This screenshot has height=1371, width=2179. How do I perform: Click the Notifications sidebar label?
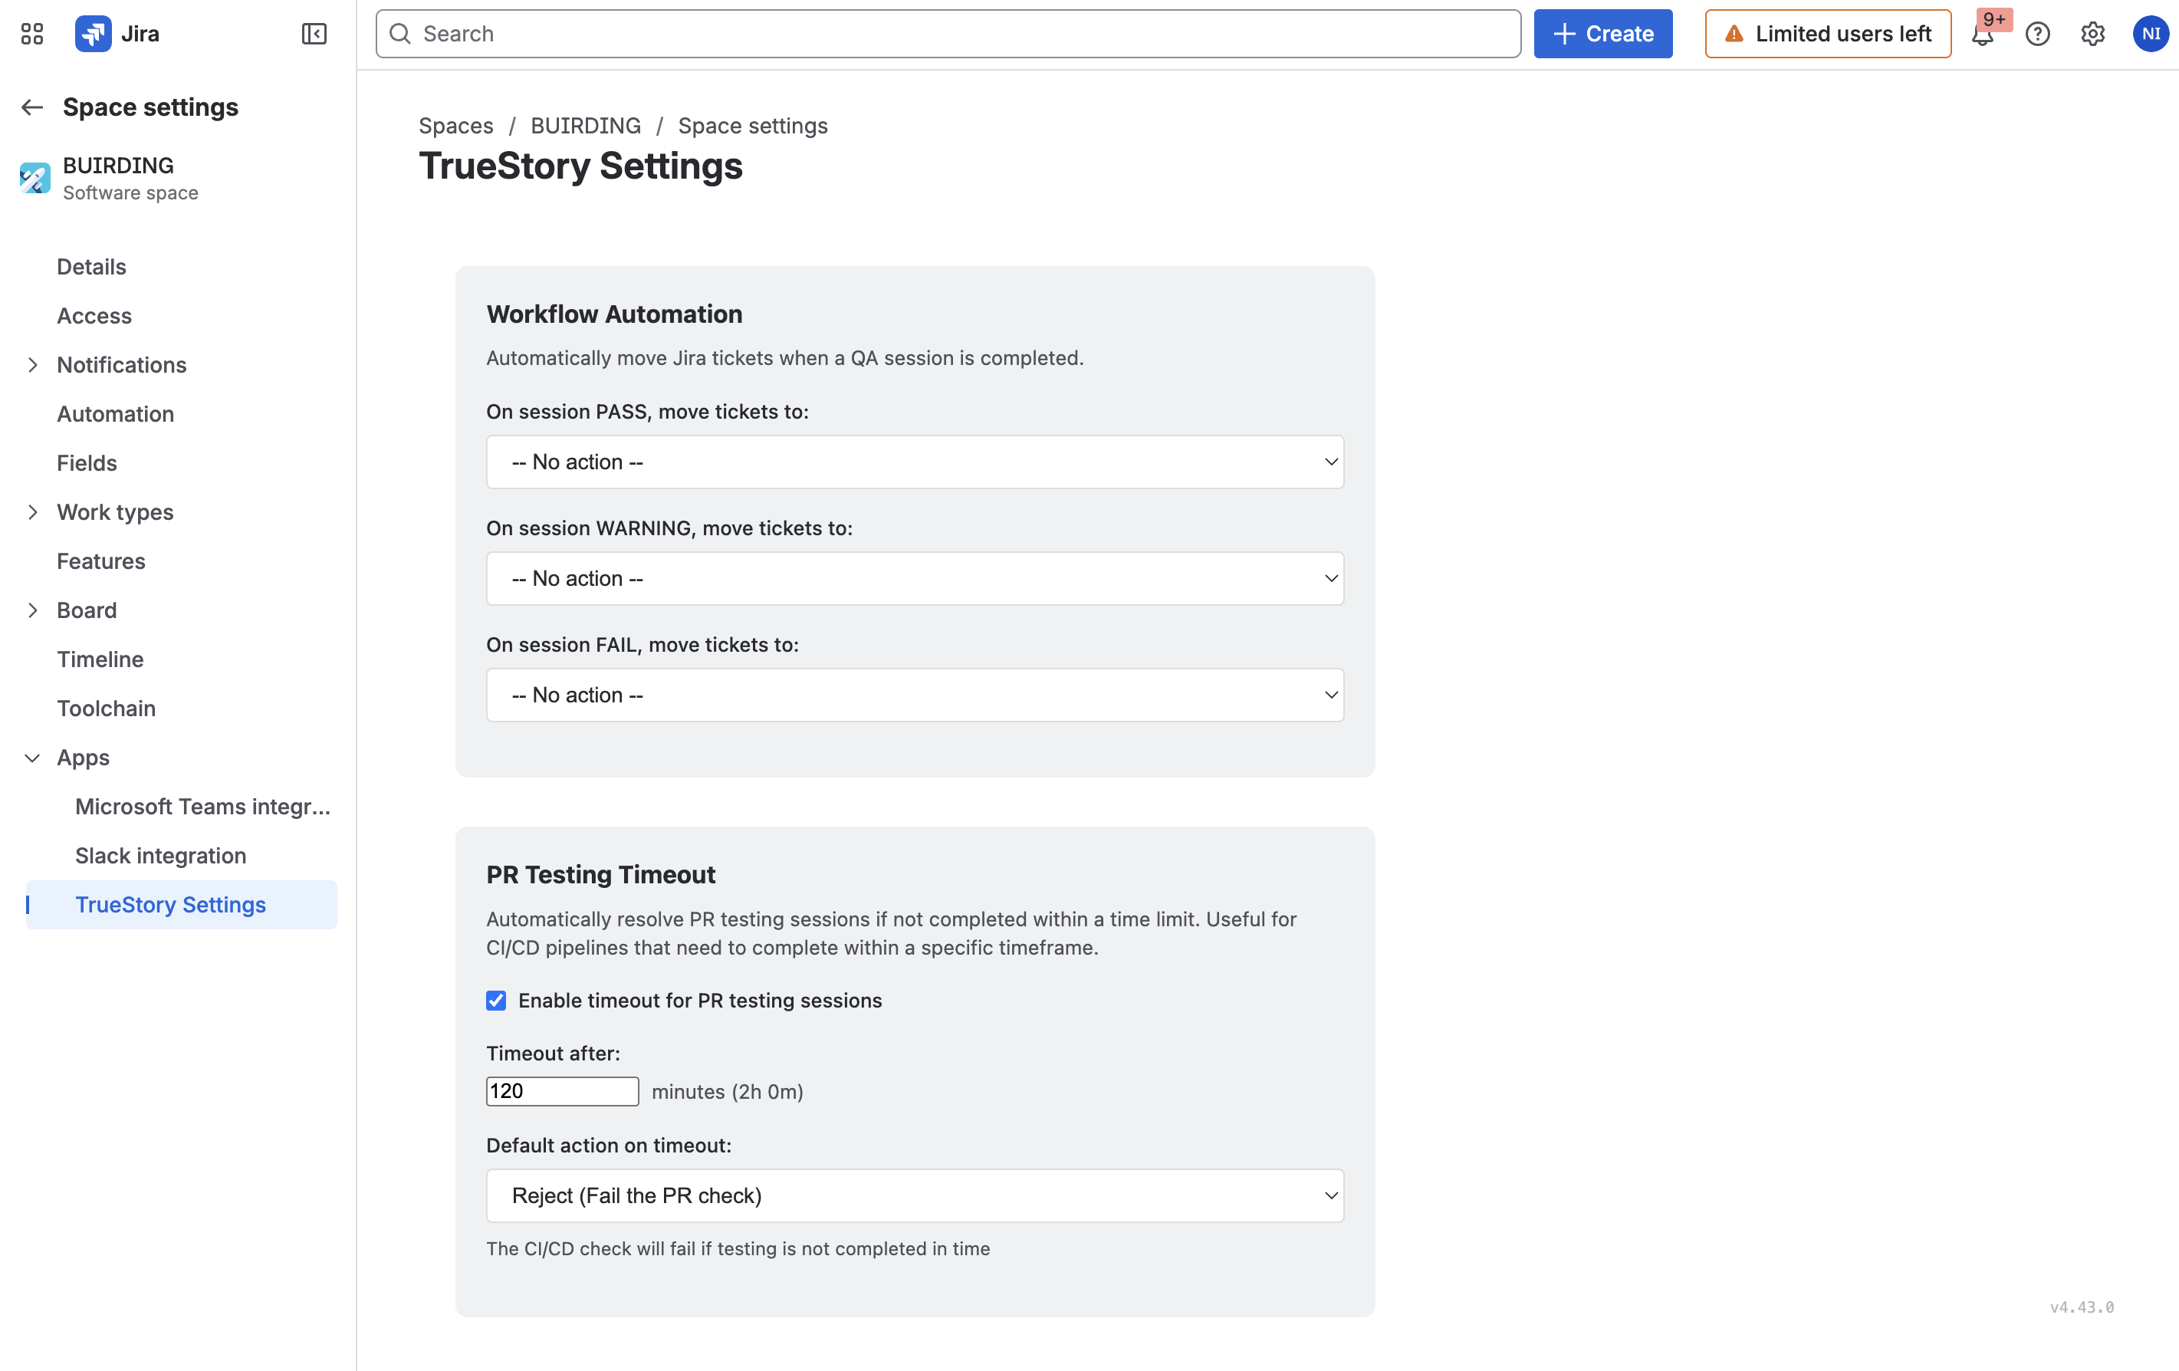[122, 365]
